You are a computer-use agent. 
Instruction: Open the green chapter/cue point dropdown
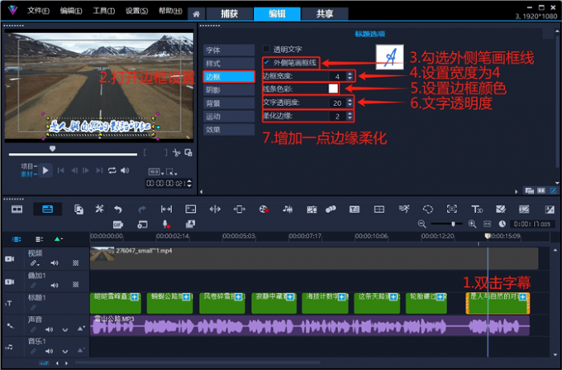[58, 239]
